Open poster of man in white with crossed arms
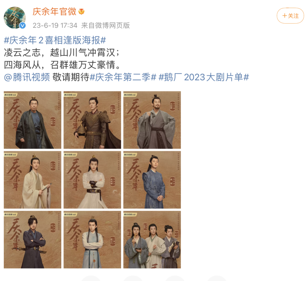 click(x=92, y=180)
